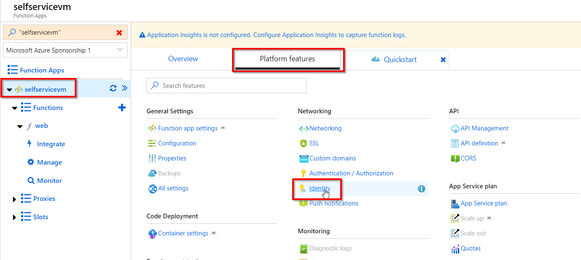The height and width of the screenshot is (260, 581).
Task: Open the All settings link
Action: click(173, 188)
